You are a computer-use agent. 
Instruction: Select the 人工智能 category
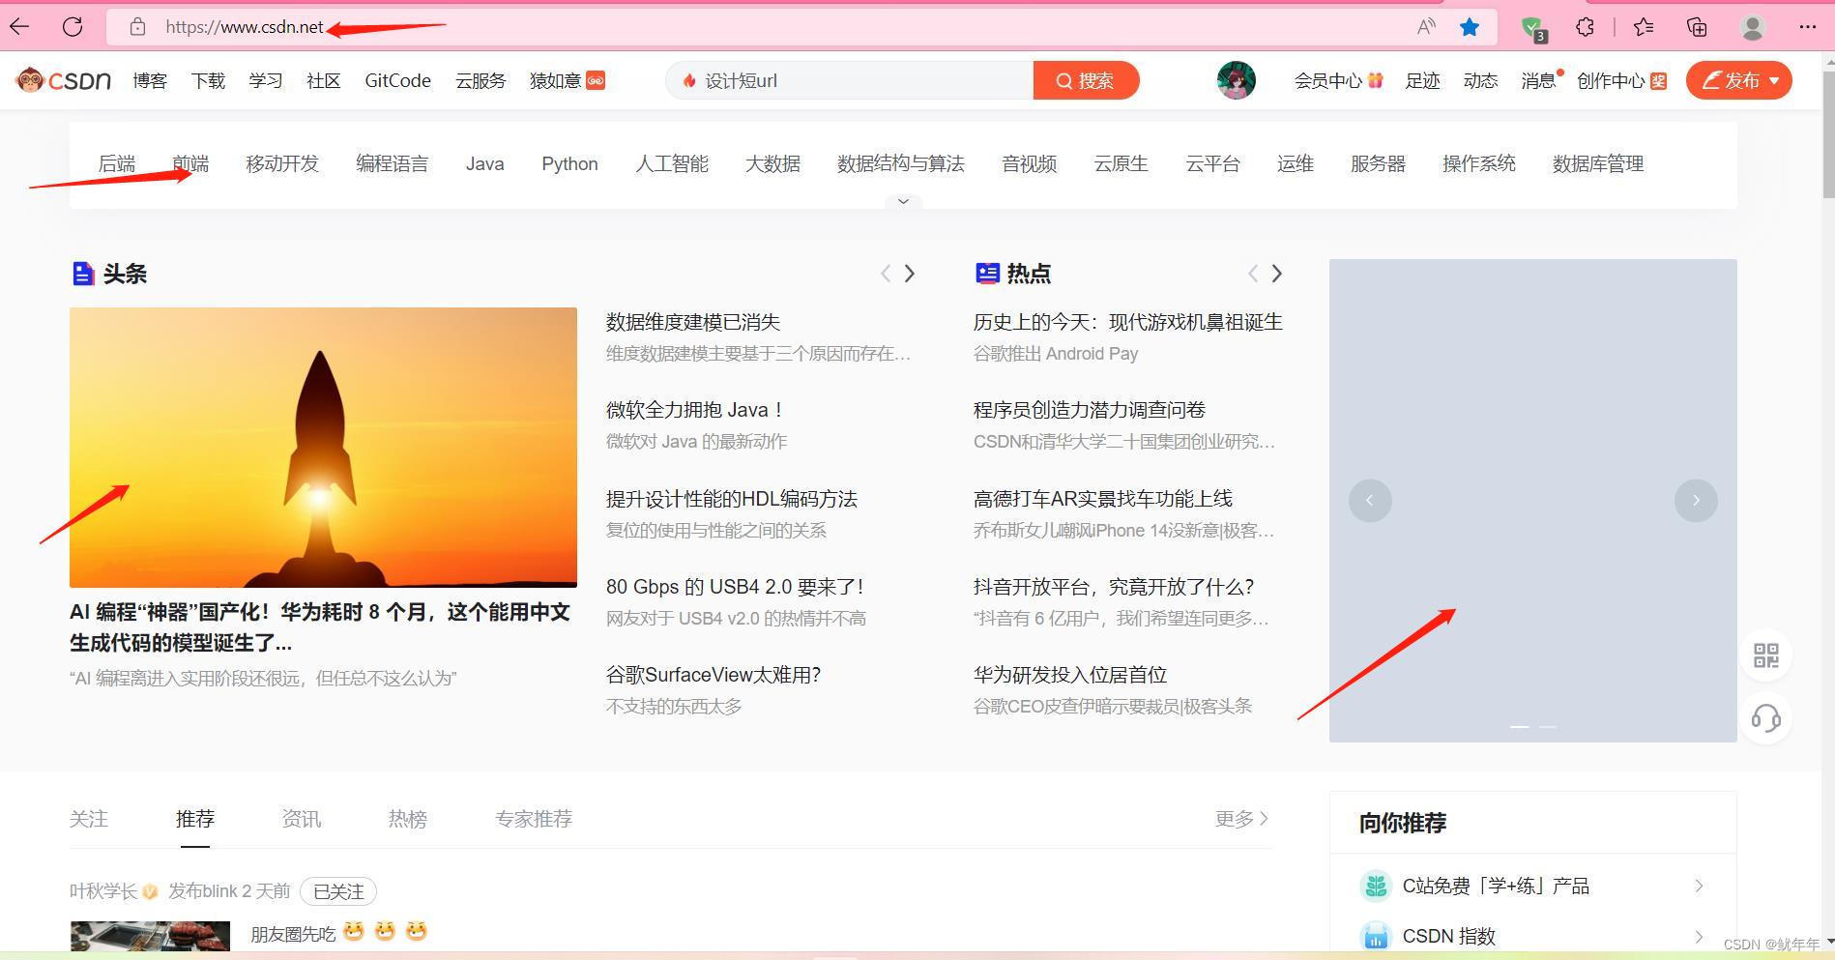672,163
